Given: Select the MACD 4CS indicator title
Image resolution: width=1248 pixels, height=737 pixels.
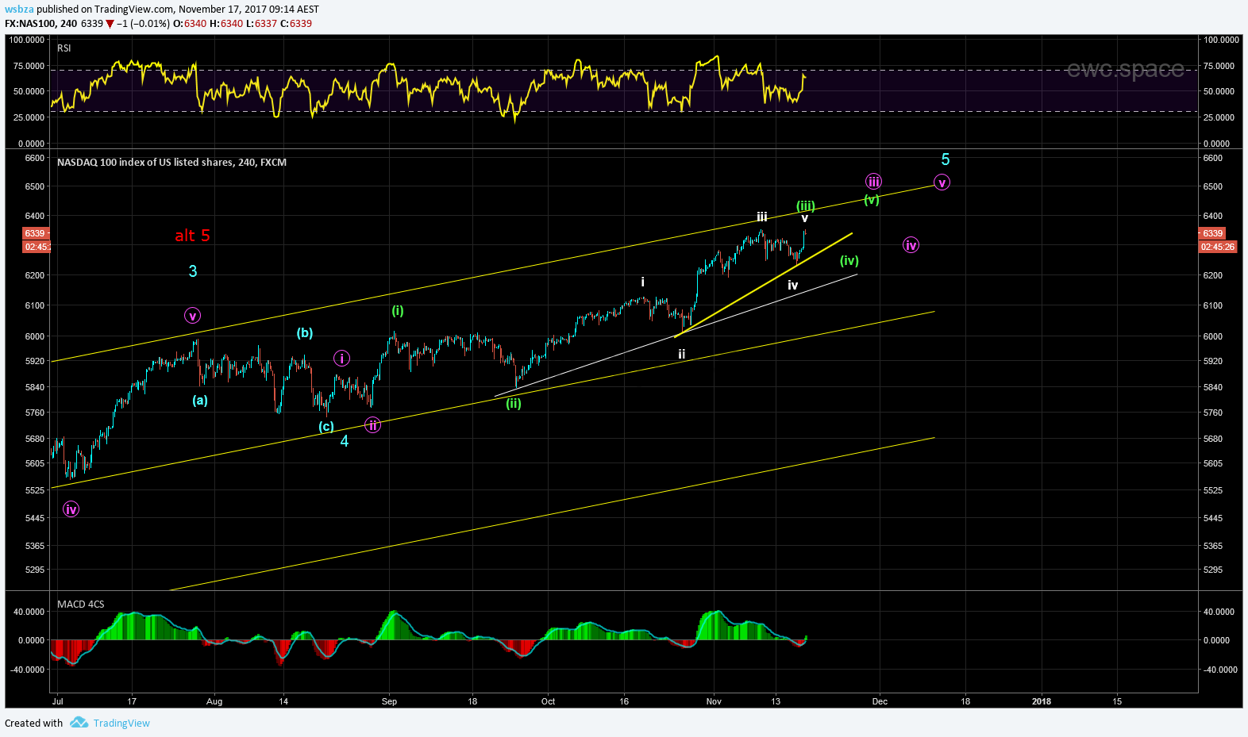Looking at the screenshot, I should 80,605.
